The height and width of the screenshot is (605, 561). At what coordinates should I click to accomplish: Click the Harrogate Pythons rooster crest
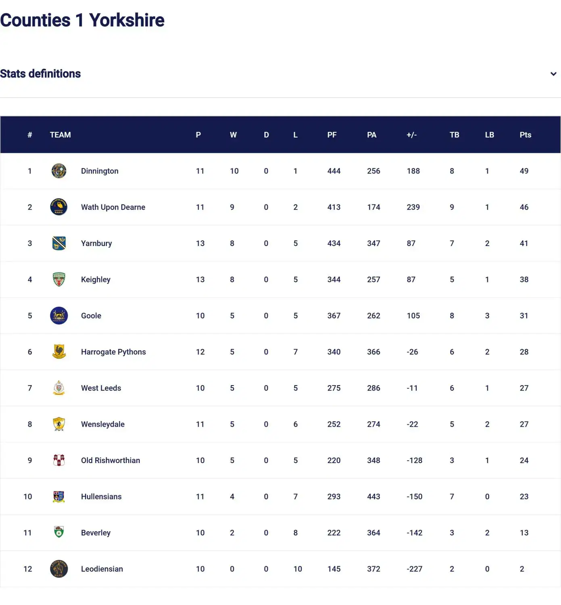coord(59,352)
